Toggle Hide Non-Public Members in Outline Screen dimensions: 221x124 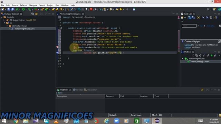[x=211, y=55]
